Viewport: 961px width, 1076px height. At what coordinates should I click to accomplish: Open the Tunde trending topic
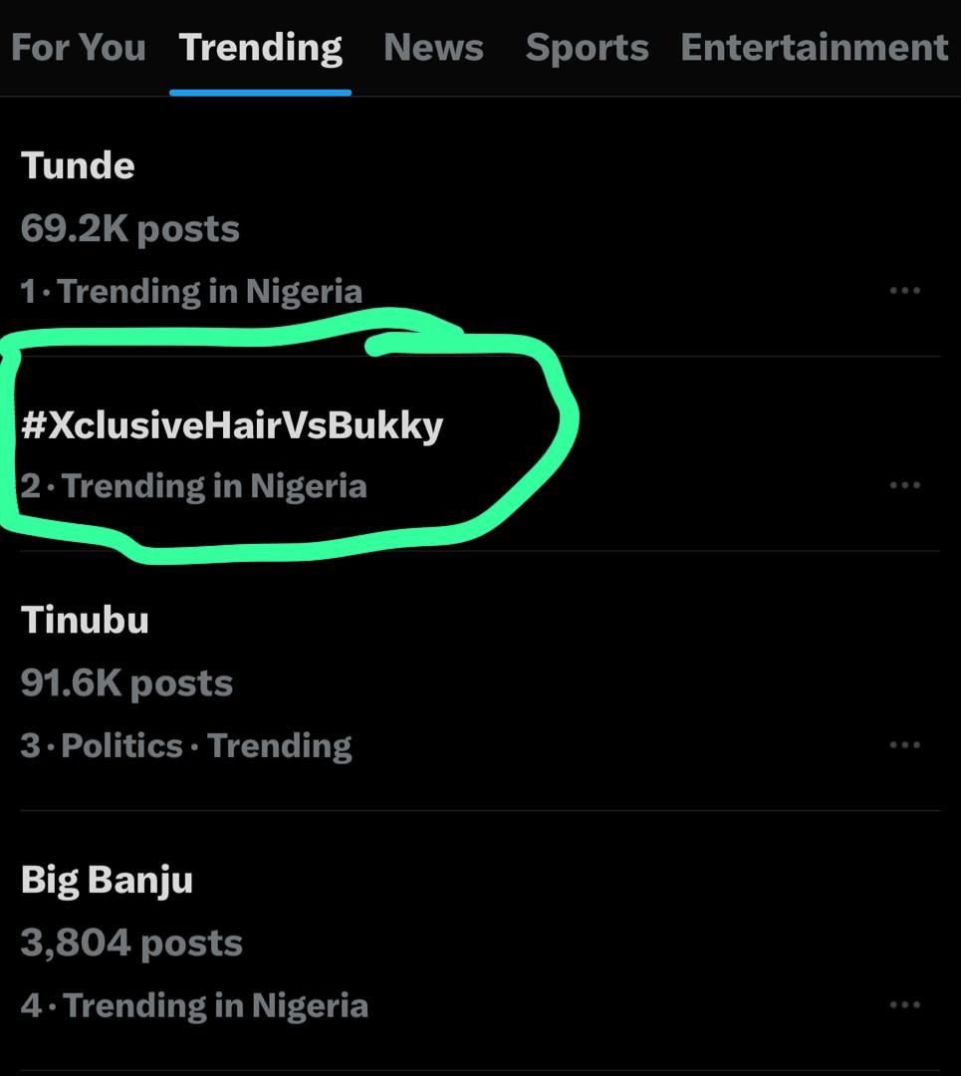pos(78,165)
